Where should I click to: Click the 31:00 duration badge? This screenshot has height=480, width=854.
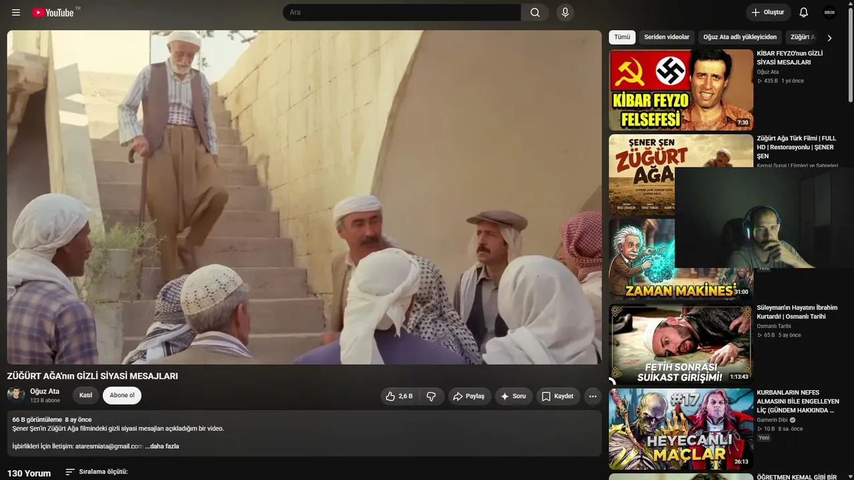pos(741,292)
